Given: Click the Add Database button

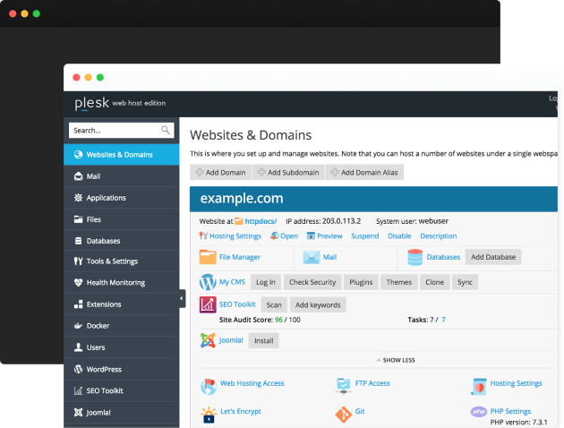Looking at the screenshot, I should 493,257.
